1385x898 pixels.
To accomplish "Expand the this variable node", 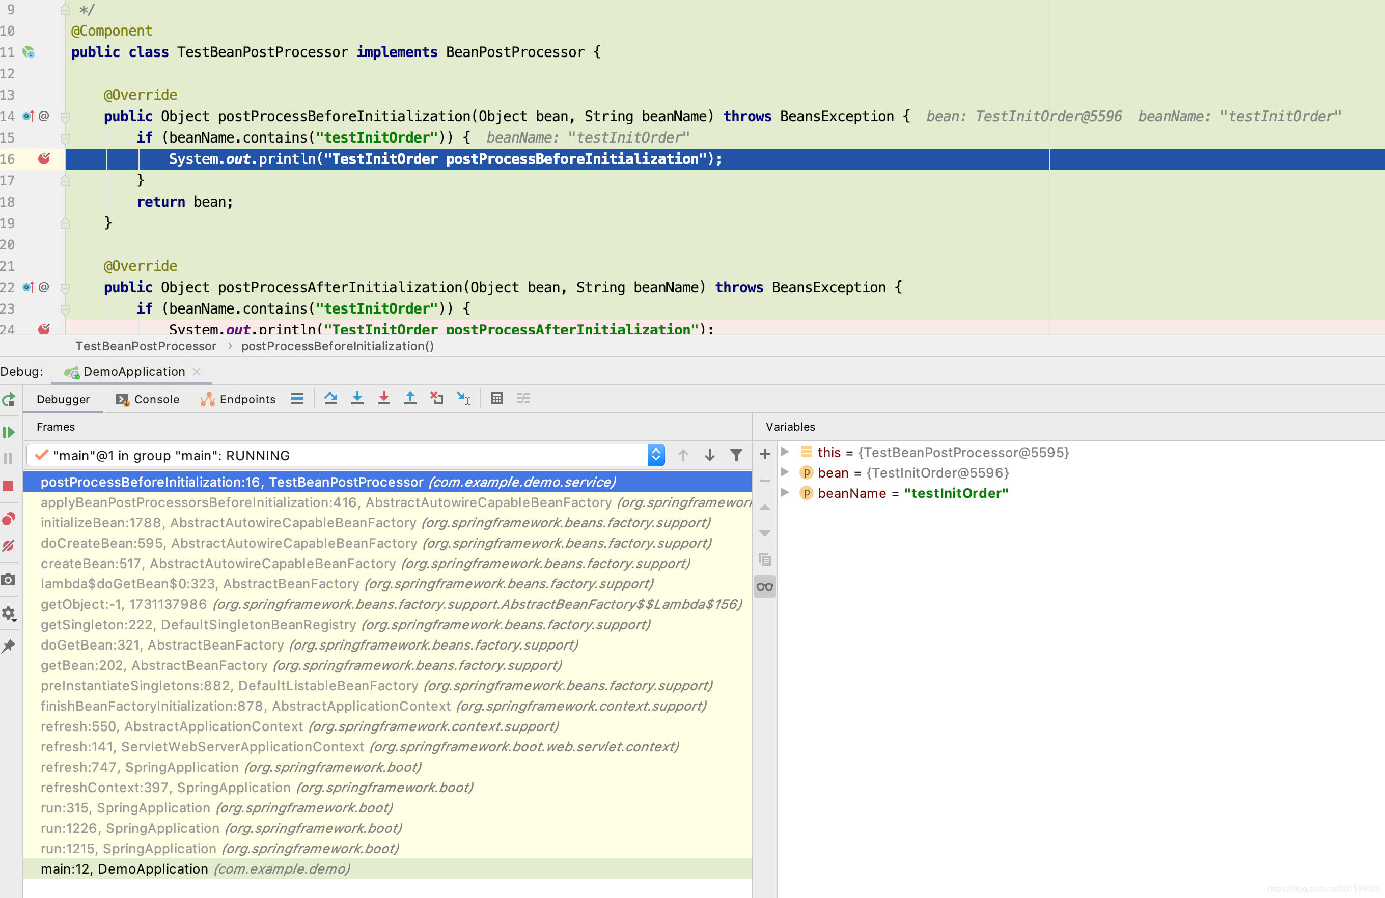I will [786, 452].
